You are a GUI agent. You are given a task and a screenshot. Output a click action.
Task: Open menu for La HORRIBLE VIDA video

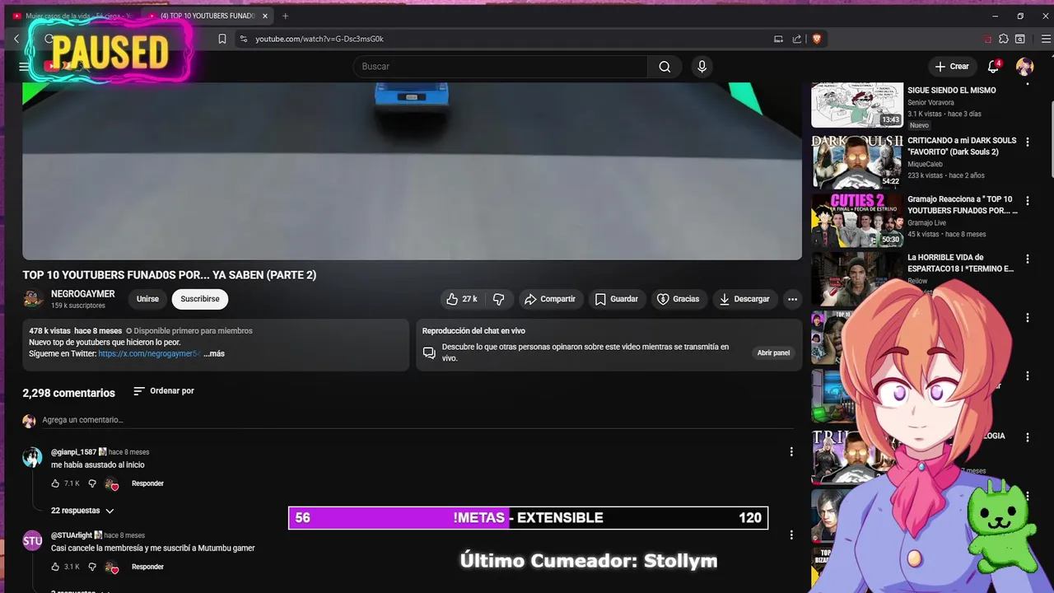click(1027, 259)
